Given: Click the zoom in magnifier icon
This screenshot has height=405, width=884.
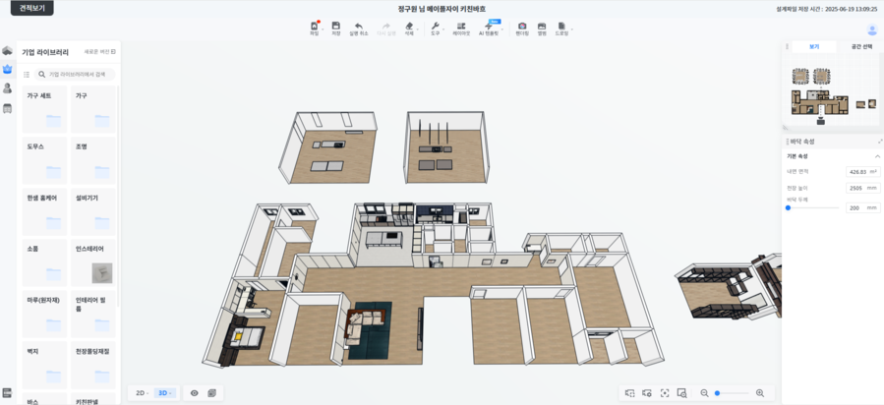Looking at the screenshot, I should (760, 393).
